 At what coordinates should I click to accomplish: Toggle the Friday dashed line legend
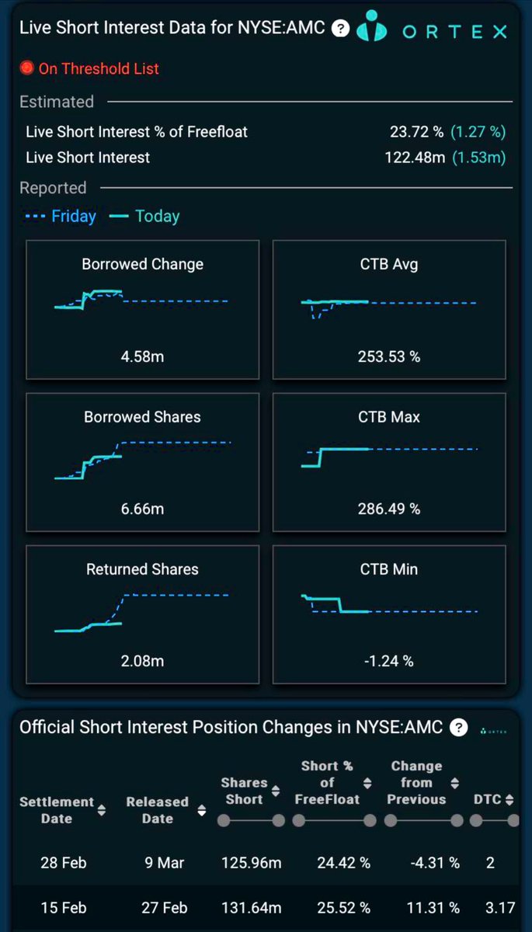pos(61,216)
